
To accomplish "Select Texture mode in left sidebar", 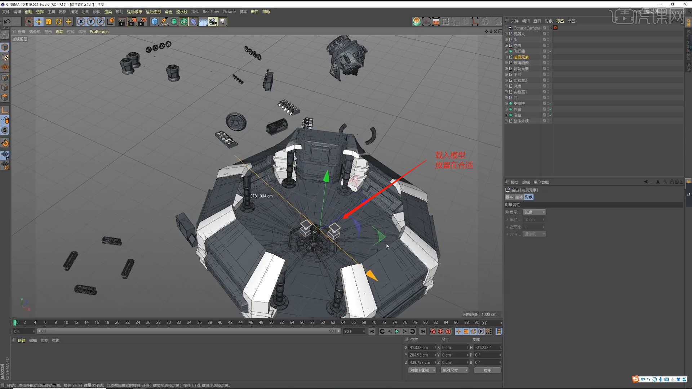I will [x=5, y=57].
